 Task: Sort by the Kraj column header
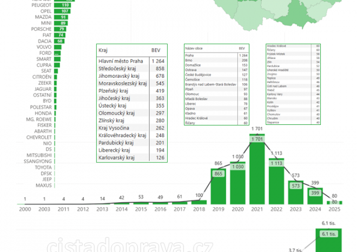pyautogui.click(x=103, y=50)
